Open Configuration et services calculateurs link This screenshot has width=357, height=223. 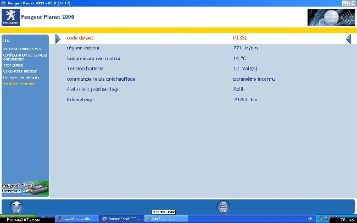tap(25, 57)
